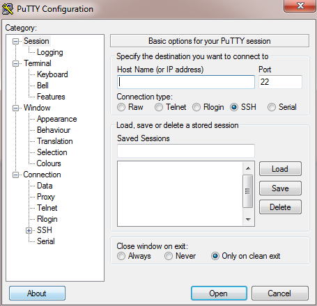This screenshot has height=306, width=317.
Task: Go to the Proxy settings category
Action: click(46, 197)
